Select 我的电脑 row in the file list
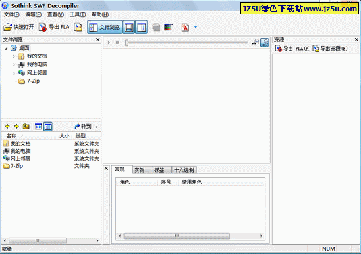Screen dimensions: 361x254 (x=51, y=151)
